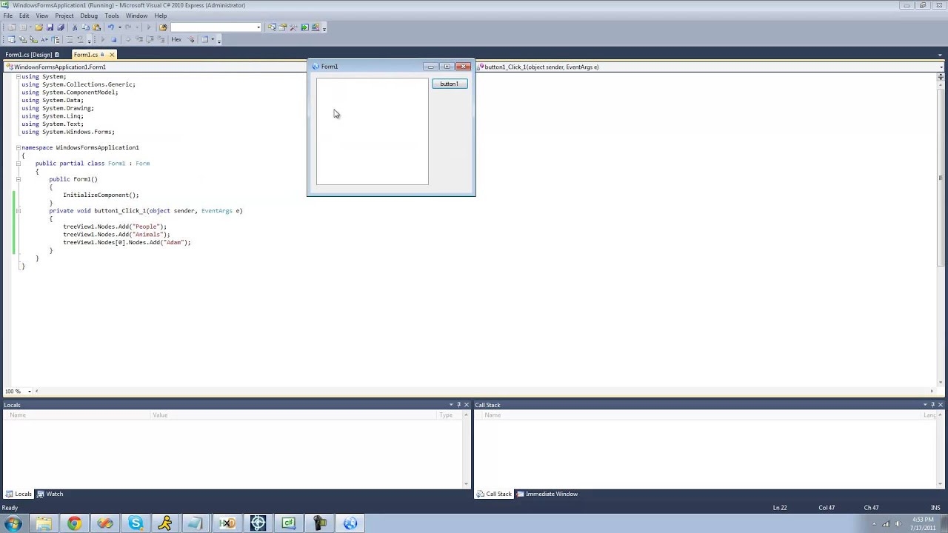Viewport: 948px width, 533px height.
Task: Click button1 in the Form1 window
Action: pyautogui.click(x=450, y=84)
